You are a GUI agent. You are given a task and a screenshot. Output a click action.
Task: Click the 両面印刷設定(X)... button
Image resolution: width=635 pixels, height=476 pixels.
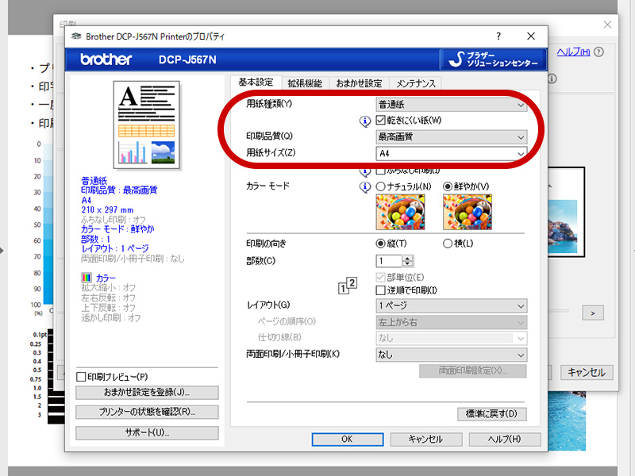(x=472, y=370)
